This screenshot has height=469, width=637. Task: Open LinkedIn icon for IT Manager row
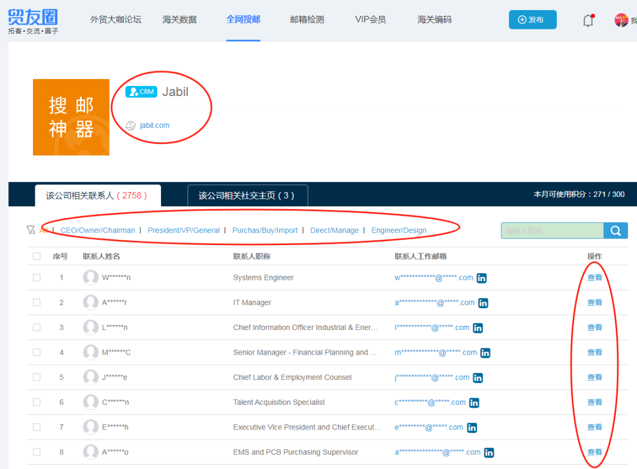point(483,303)
